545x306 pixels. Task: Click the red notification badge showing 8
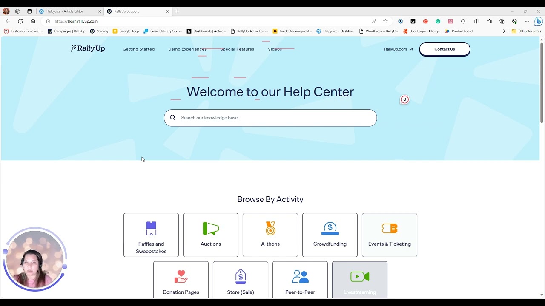click(x=404, y=99)
